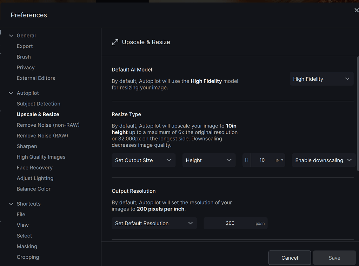
Task: Open the IN units dropdown
Action: click(x=279, y=160)
